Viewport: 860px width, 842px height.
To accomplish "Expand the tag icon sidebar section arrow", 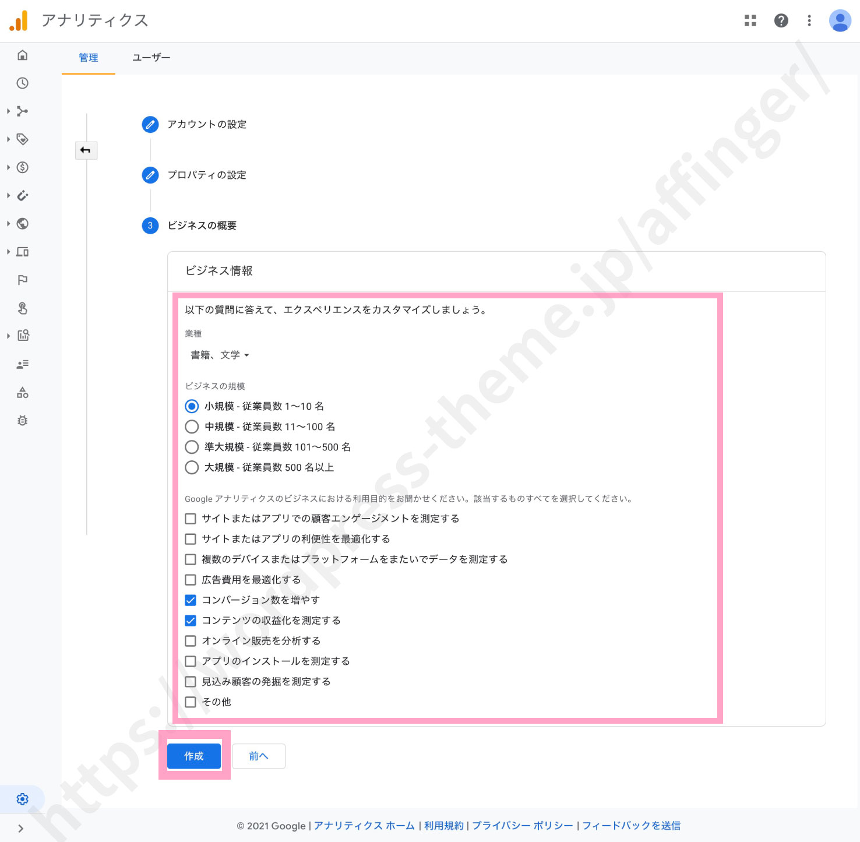I will pyautogui.click(x=8, y=139).
